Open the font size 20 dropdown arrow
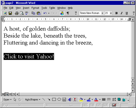This screenshot has width=136, height=108. click(111, 13)
